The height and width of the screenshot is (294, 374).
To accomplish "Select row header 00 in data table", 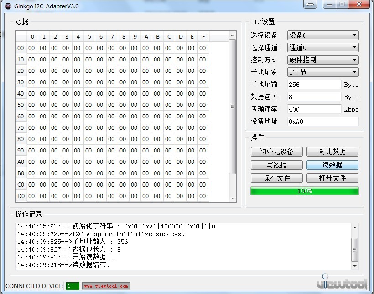I will pos(21,48).
